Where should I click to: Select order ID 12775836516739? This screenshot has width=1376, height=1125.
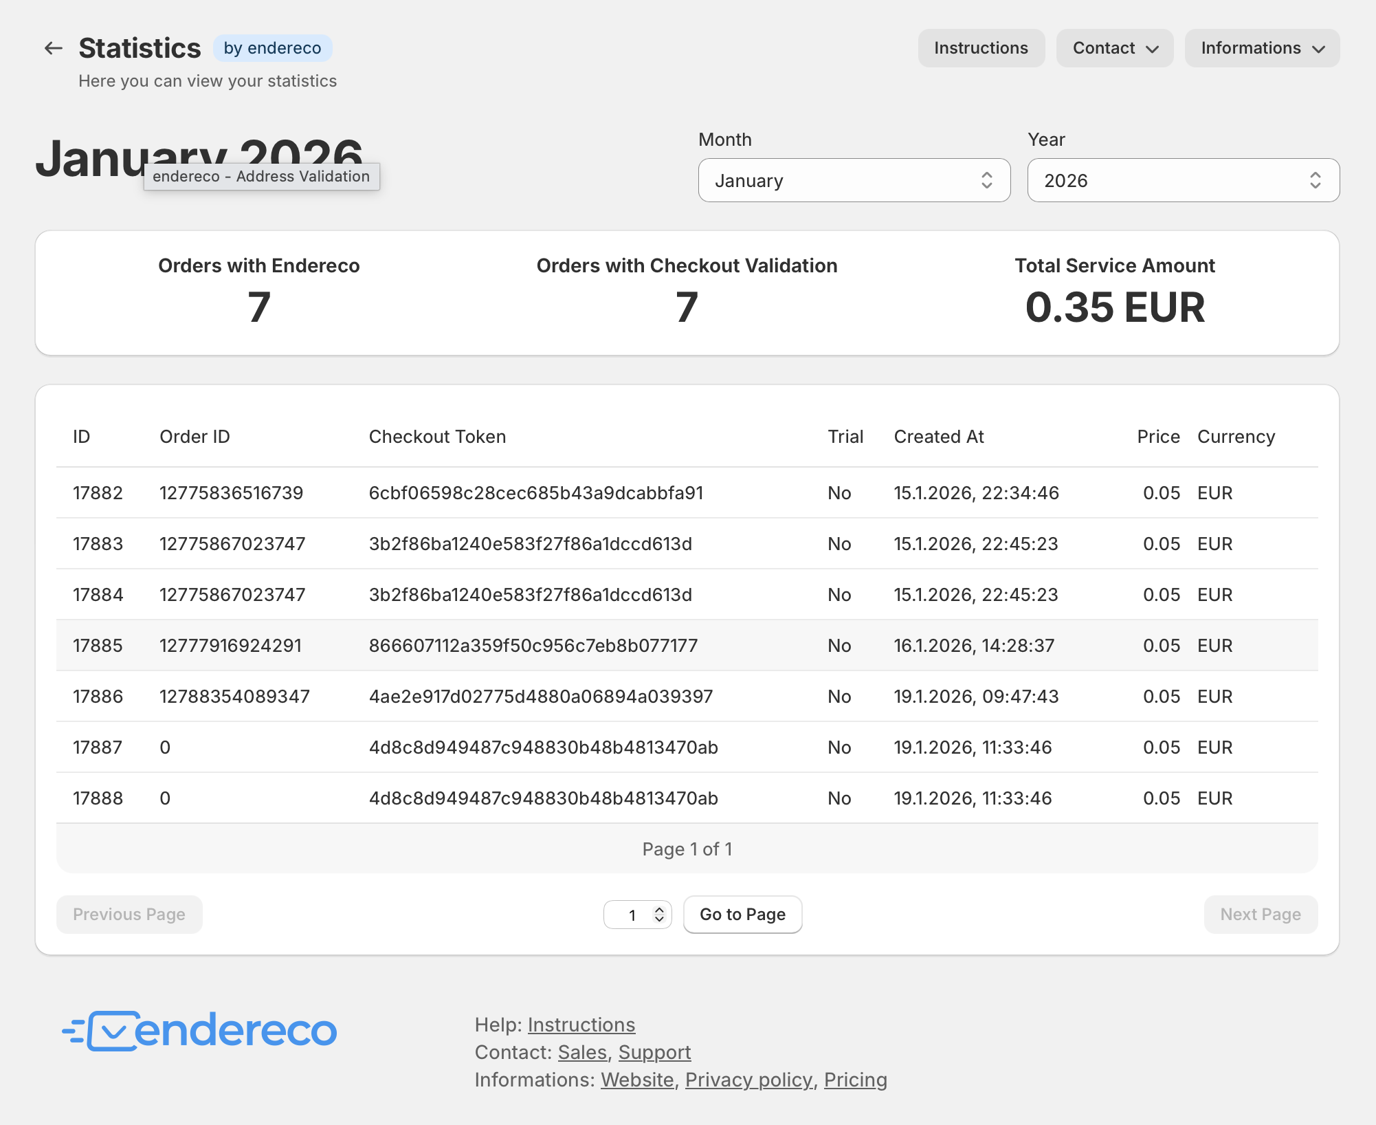231,493
